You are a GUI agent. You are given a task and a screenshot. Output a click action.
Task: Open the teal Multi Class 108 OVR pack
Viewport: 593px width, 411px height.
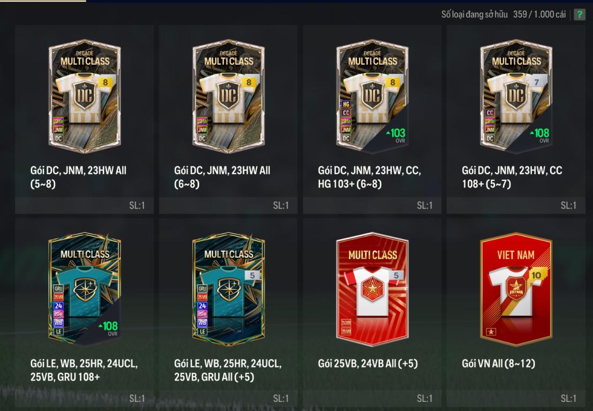(x=85, y=289)
